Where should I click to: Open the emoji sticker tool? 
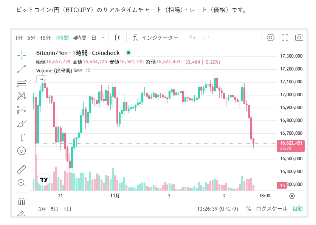22,151
